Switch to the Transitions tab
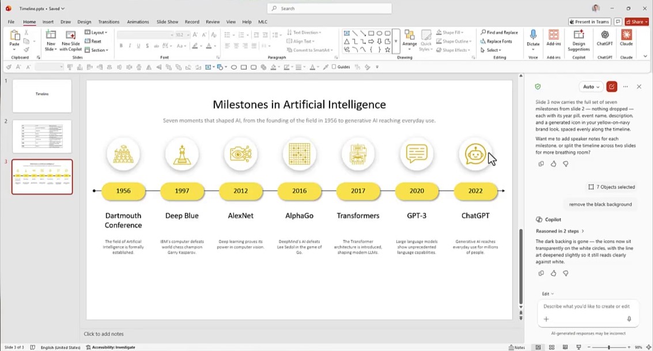 click(x=109, y=22)
